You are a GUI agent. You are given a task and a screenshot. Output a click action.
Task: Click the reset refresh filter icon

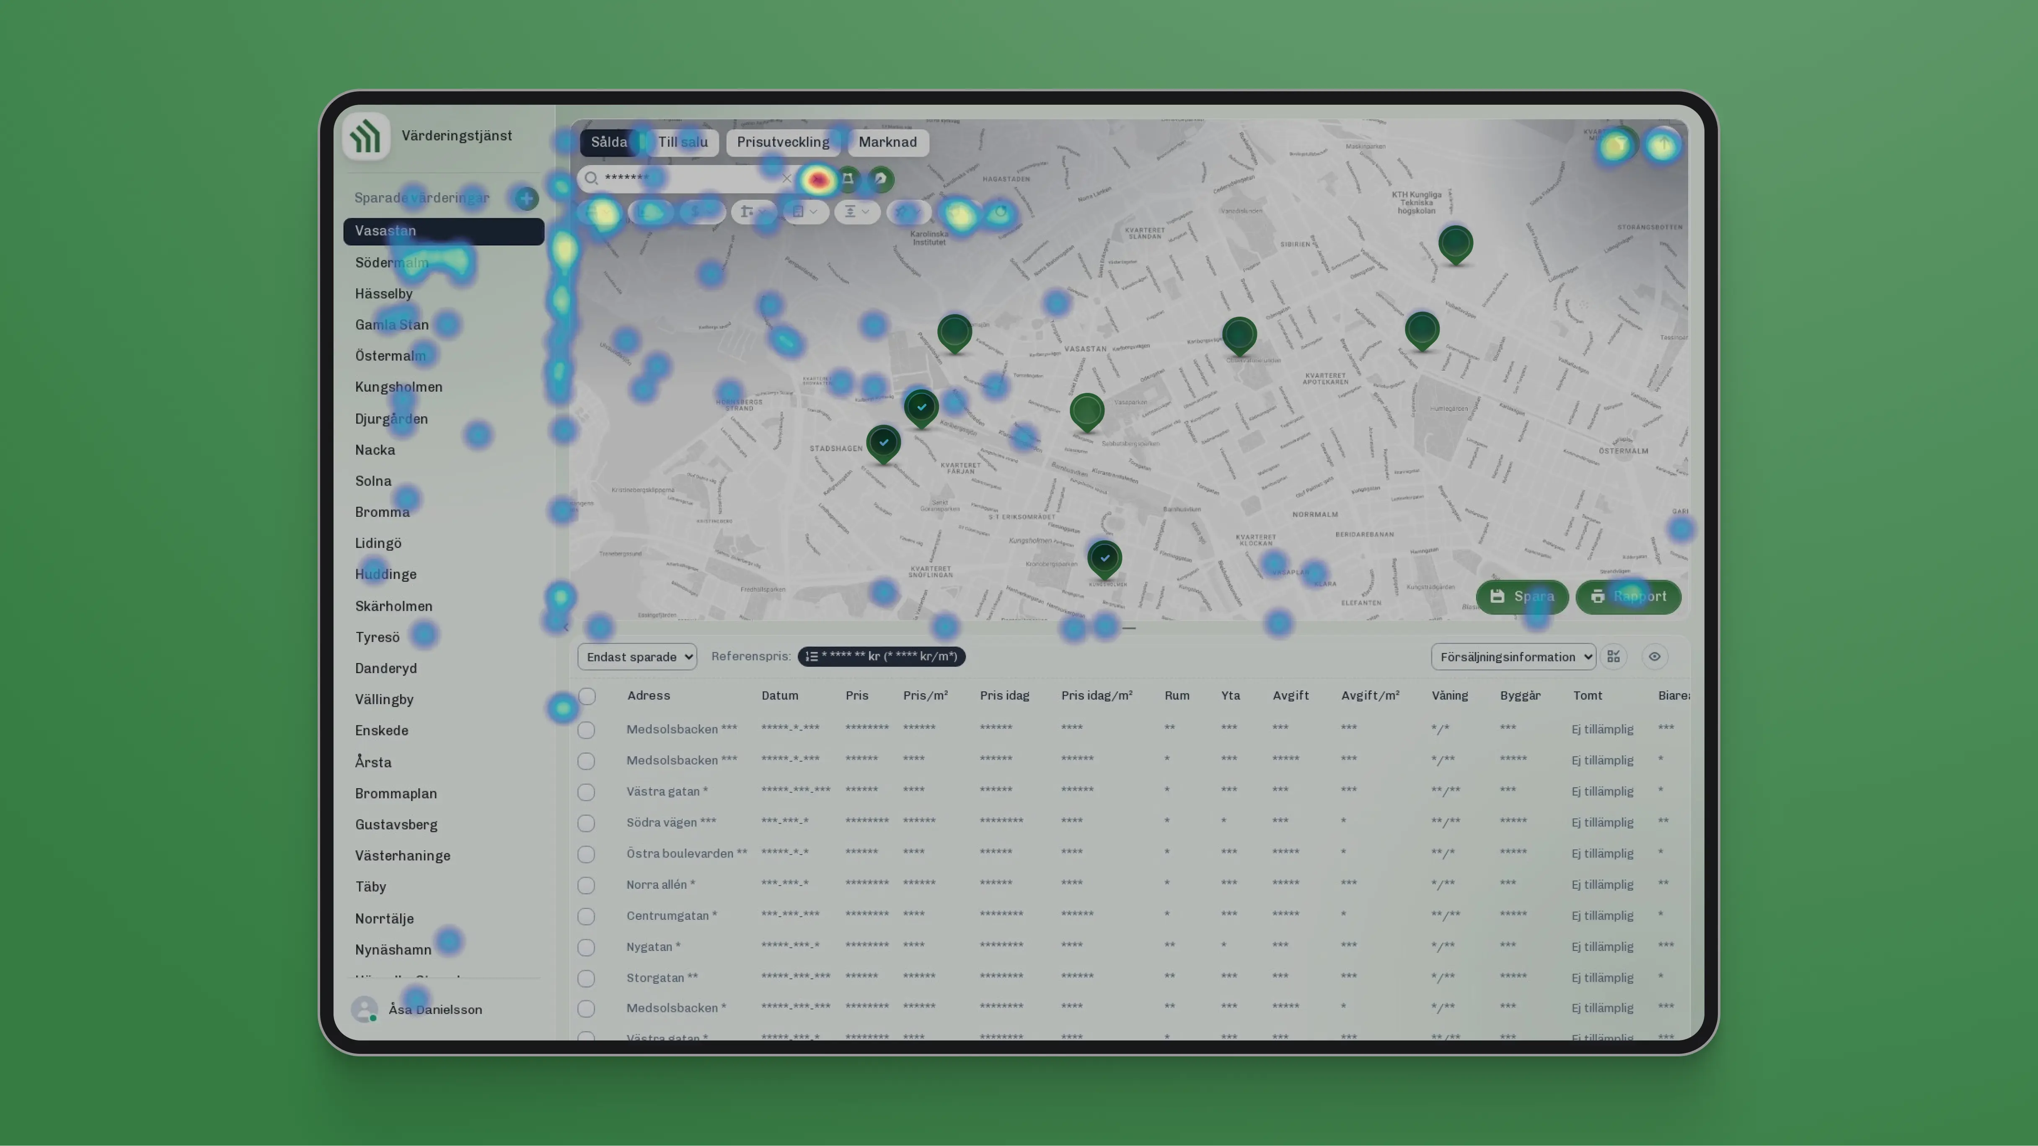click(1000, 212)
